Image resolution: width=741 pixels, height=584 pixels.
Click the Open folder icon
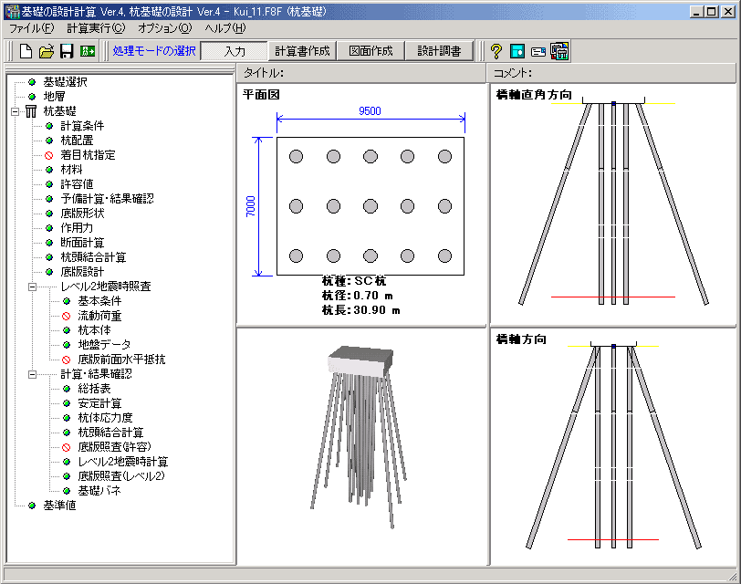click(x=47, y=51)
